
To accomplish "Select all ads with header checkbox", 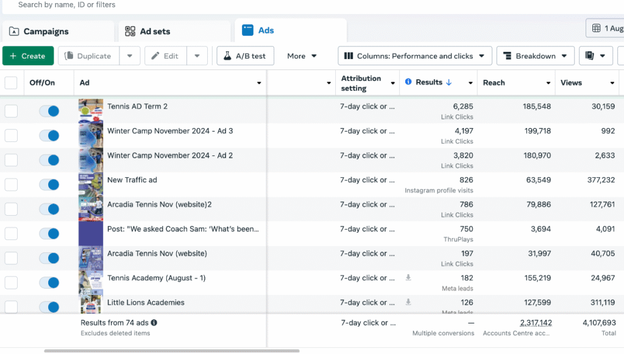I will pos(11,83).
